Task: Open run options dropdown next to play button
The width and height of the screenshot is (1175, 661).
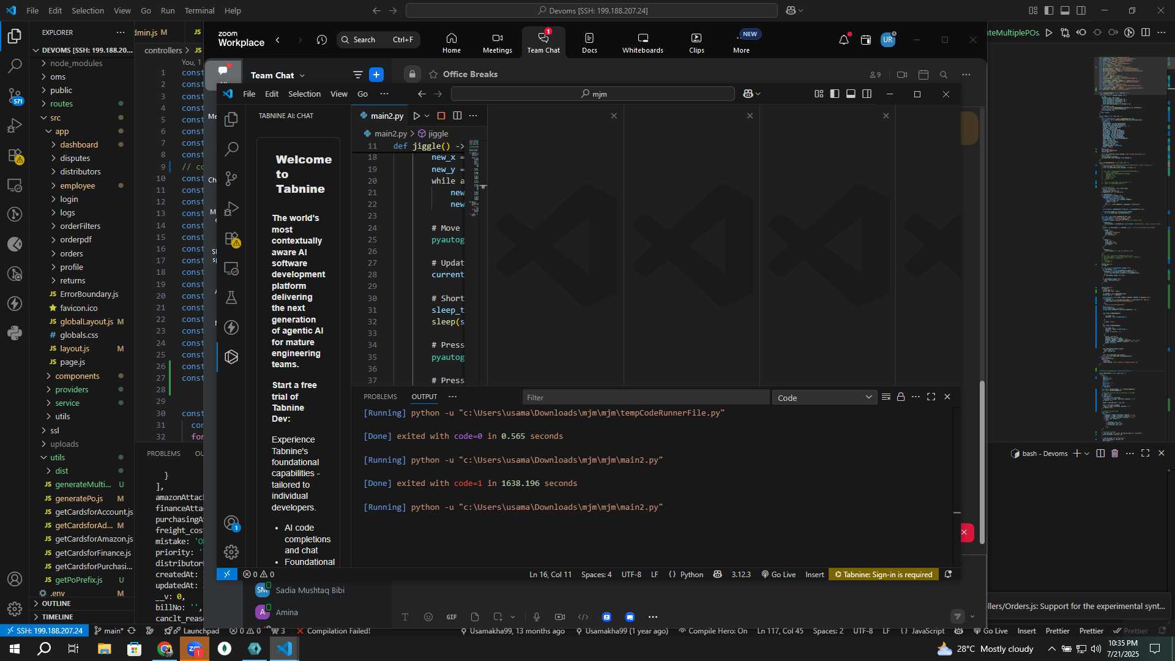Action: (x=427, y=116)
